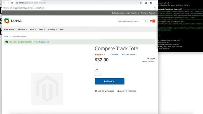The width and height of the screenshot is (203, 114).
Task: Open the Sale menu item
Action: click(62, 29)
